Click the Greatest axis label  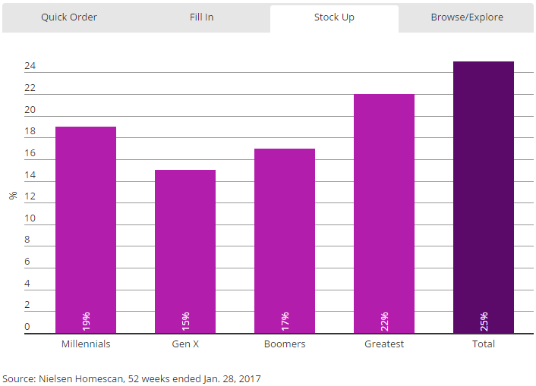[384, 344]
